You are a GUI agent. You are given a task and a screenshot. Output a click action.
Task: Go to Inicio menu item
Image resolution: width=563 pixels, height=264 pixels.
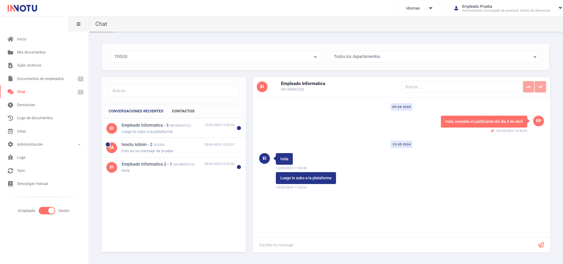pyautogui.click(x=22, y=39)
